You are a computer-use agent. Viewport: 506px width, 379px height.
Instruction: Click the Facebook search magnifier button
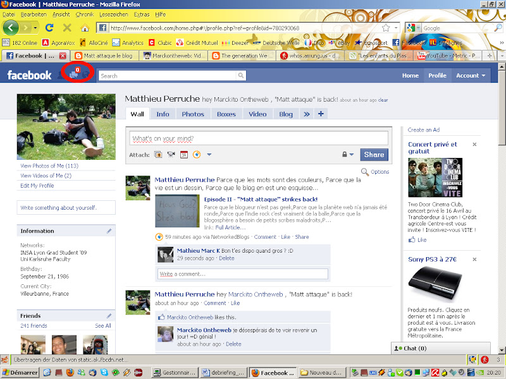point(241,75)
